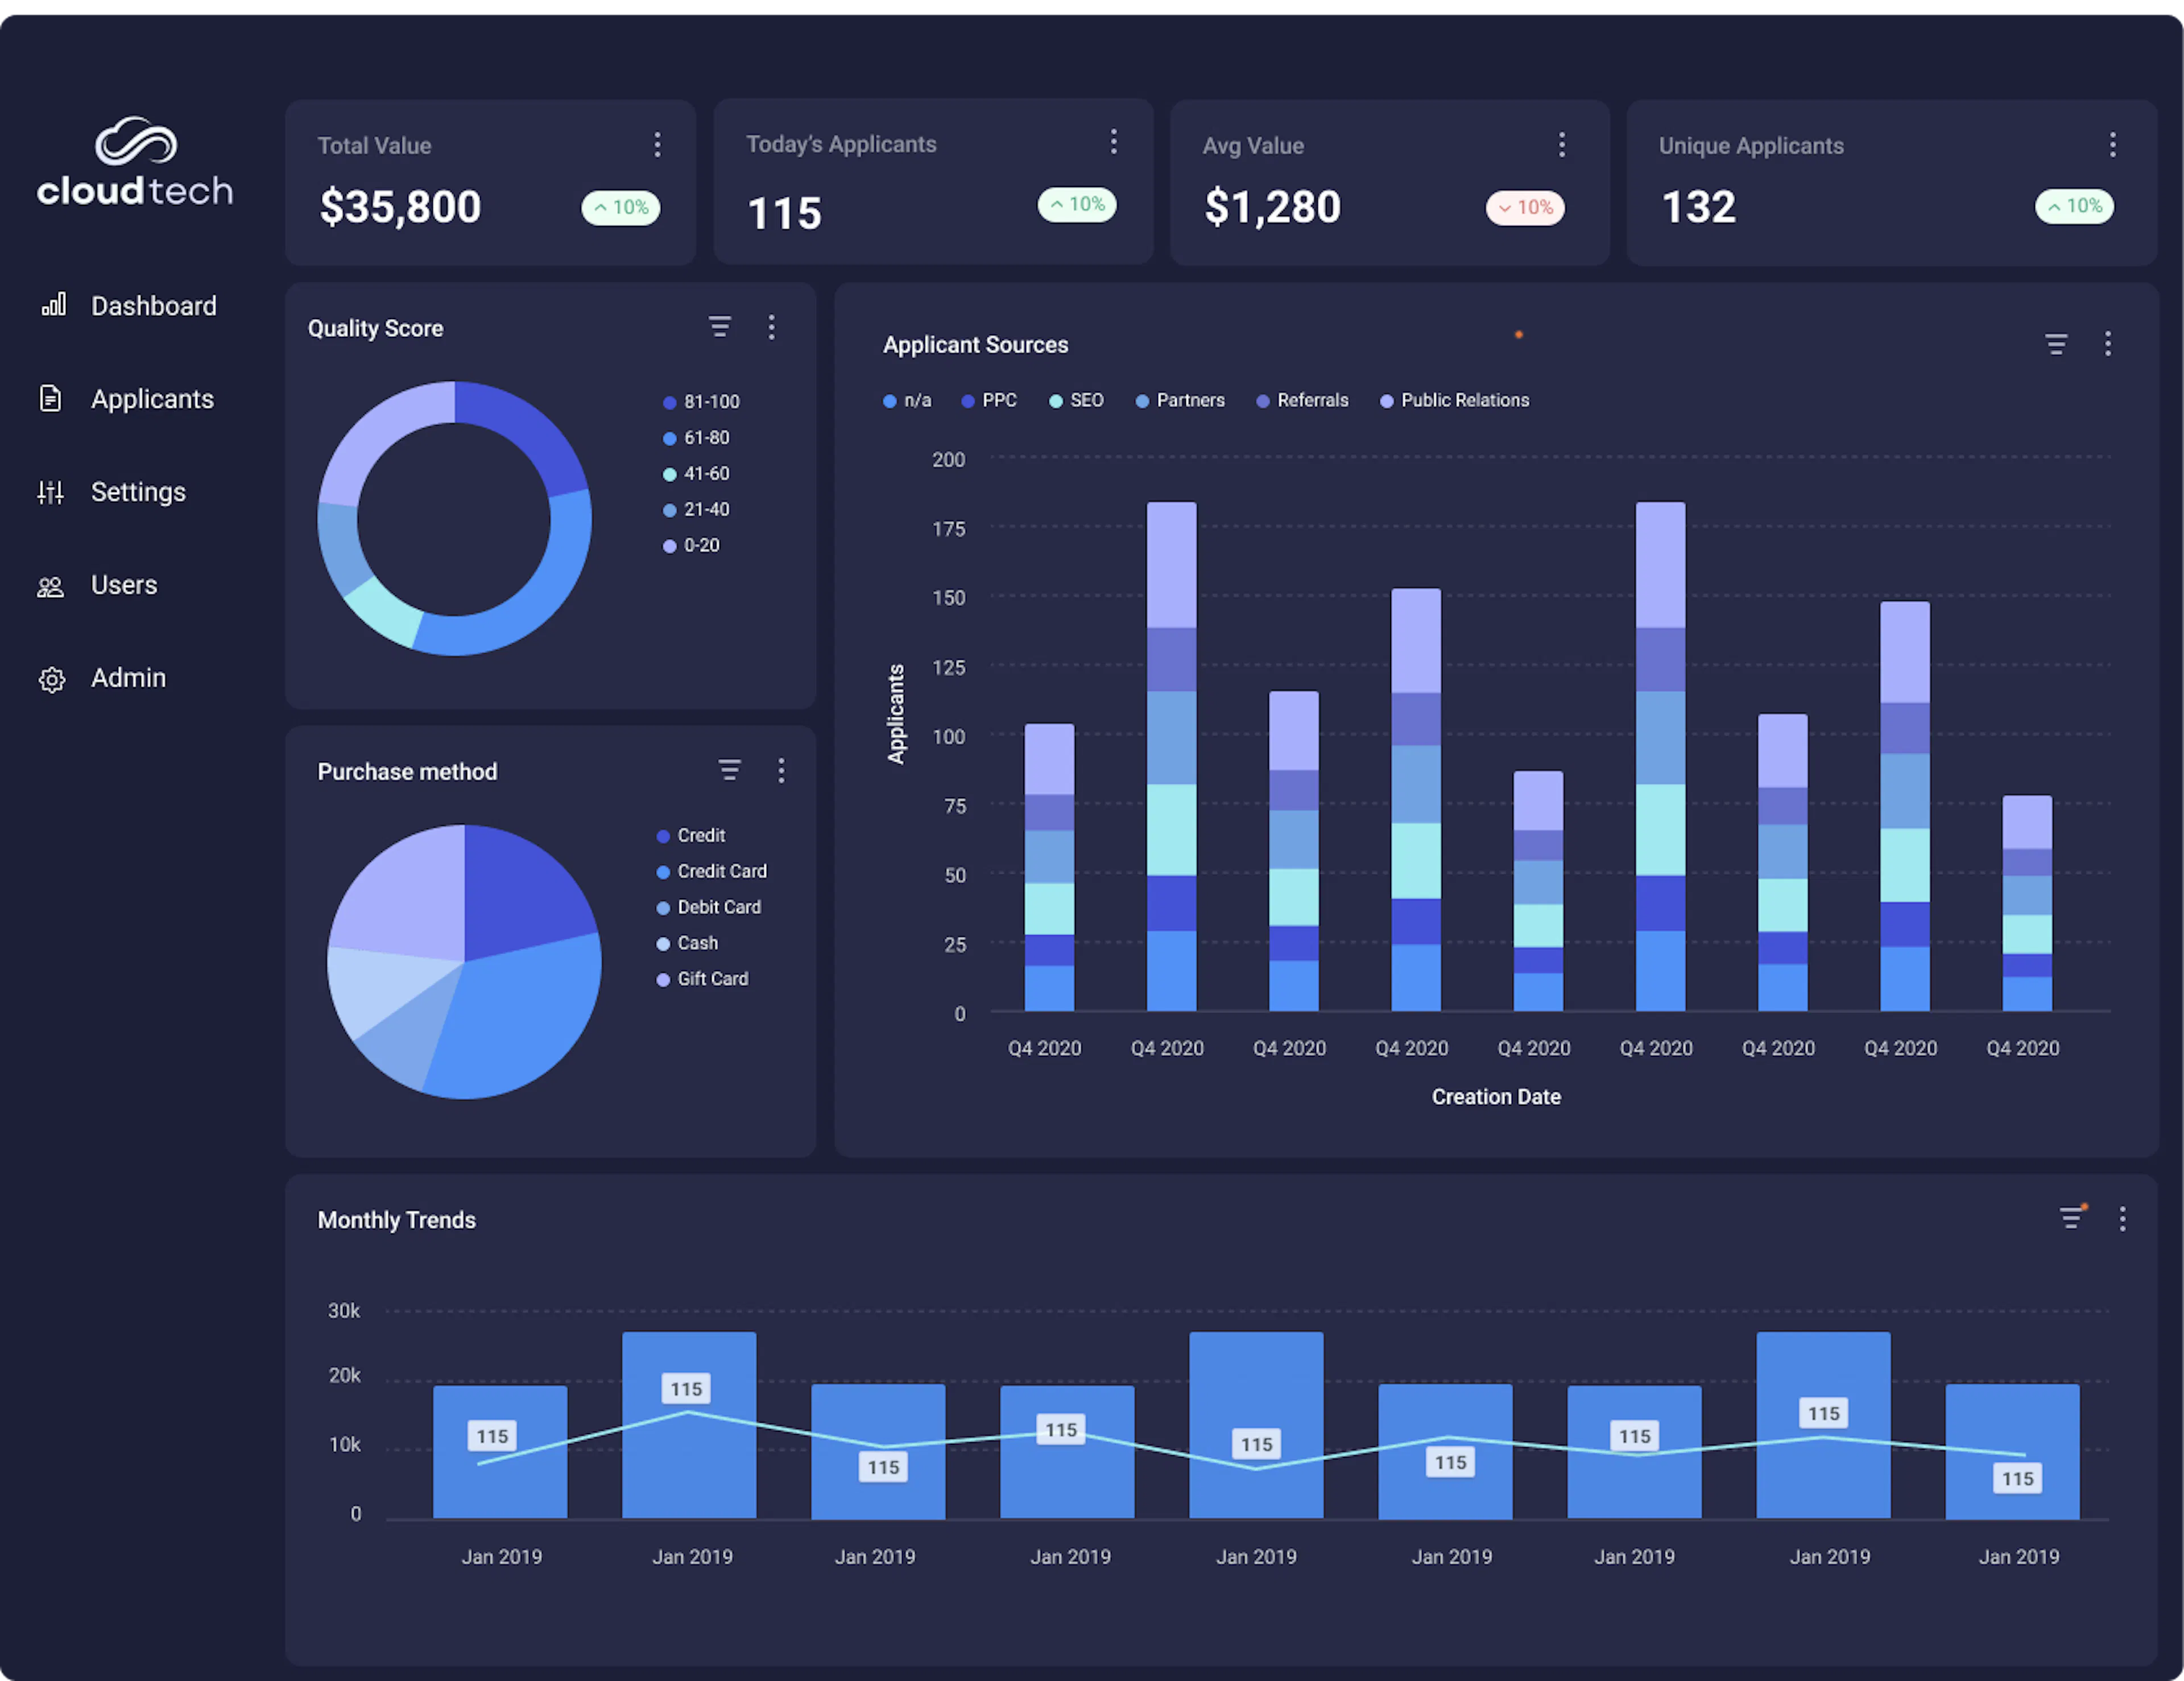2184x1681 pixels.
Task: Click the Users people icon
Action: pos(51,586)
